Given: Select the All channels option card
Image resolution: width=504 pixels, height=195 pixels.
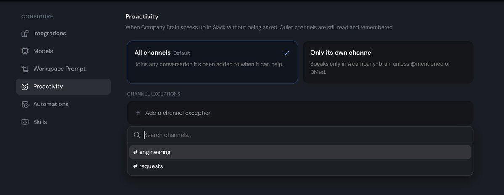Looking at the screenshot, I should (x=212, y=62).
